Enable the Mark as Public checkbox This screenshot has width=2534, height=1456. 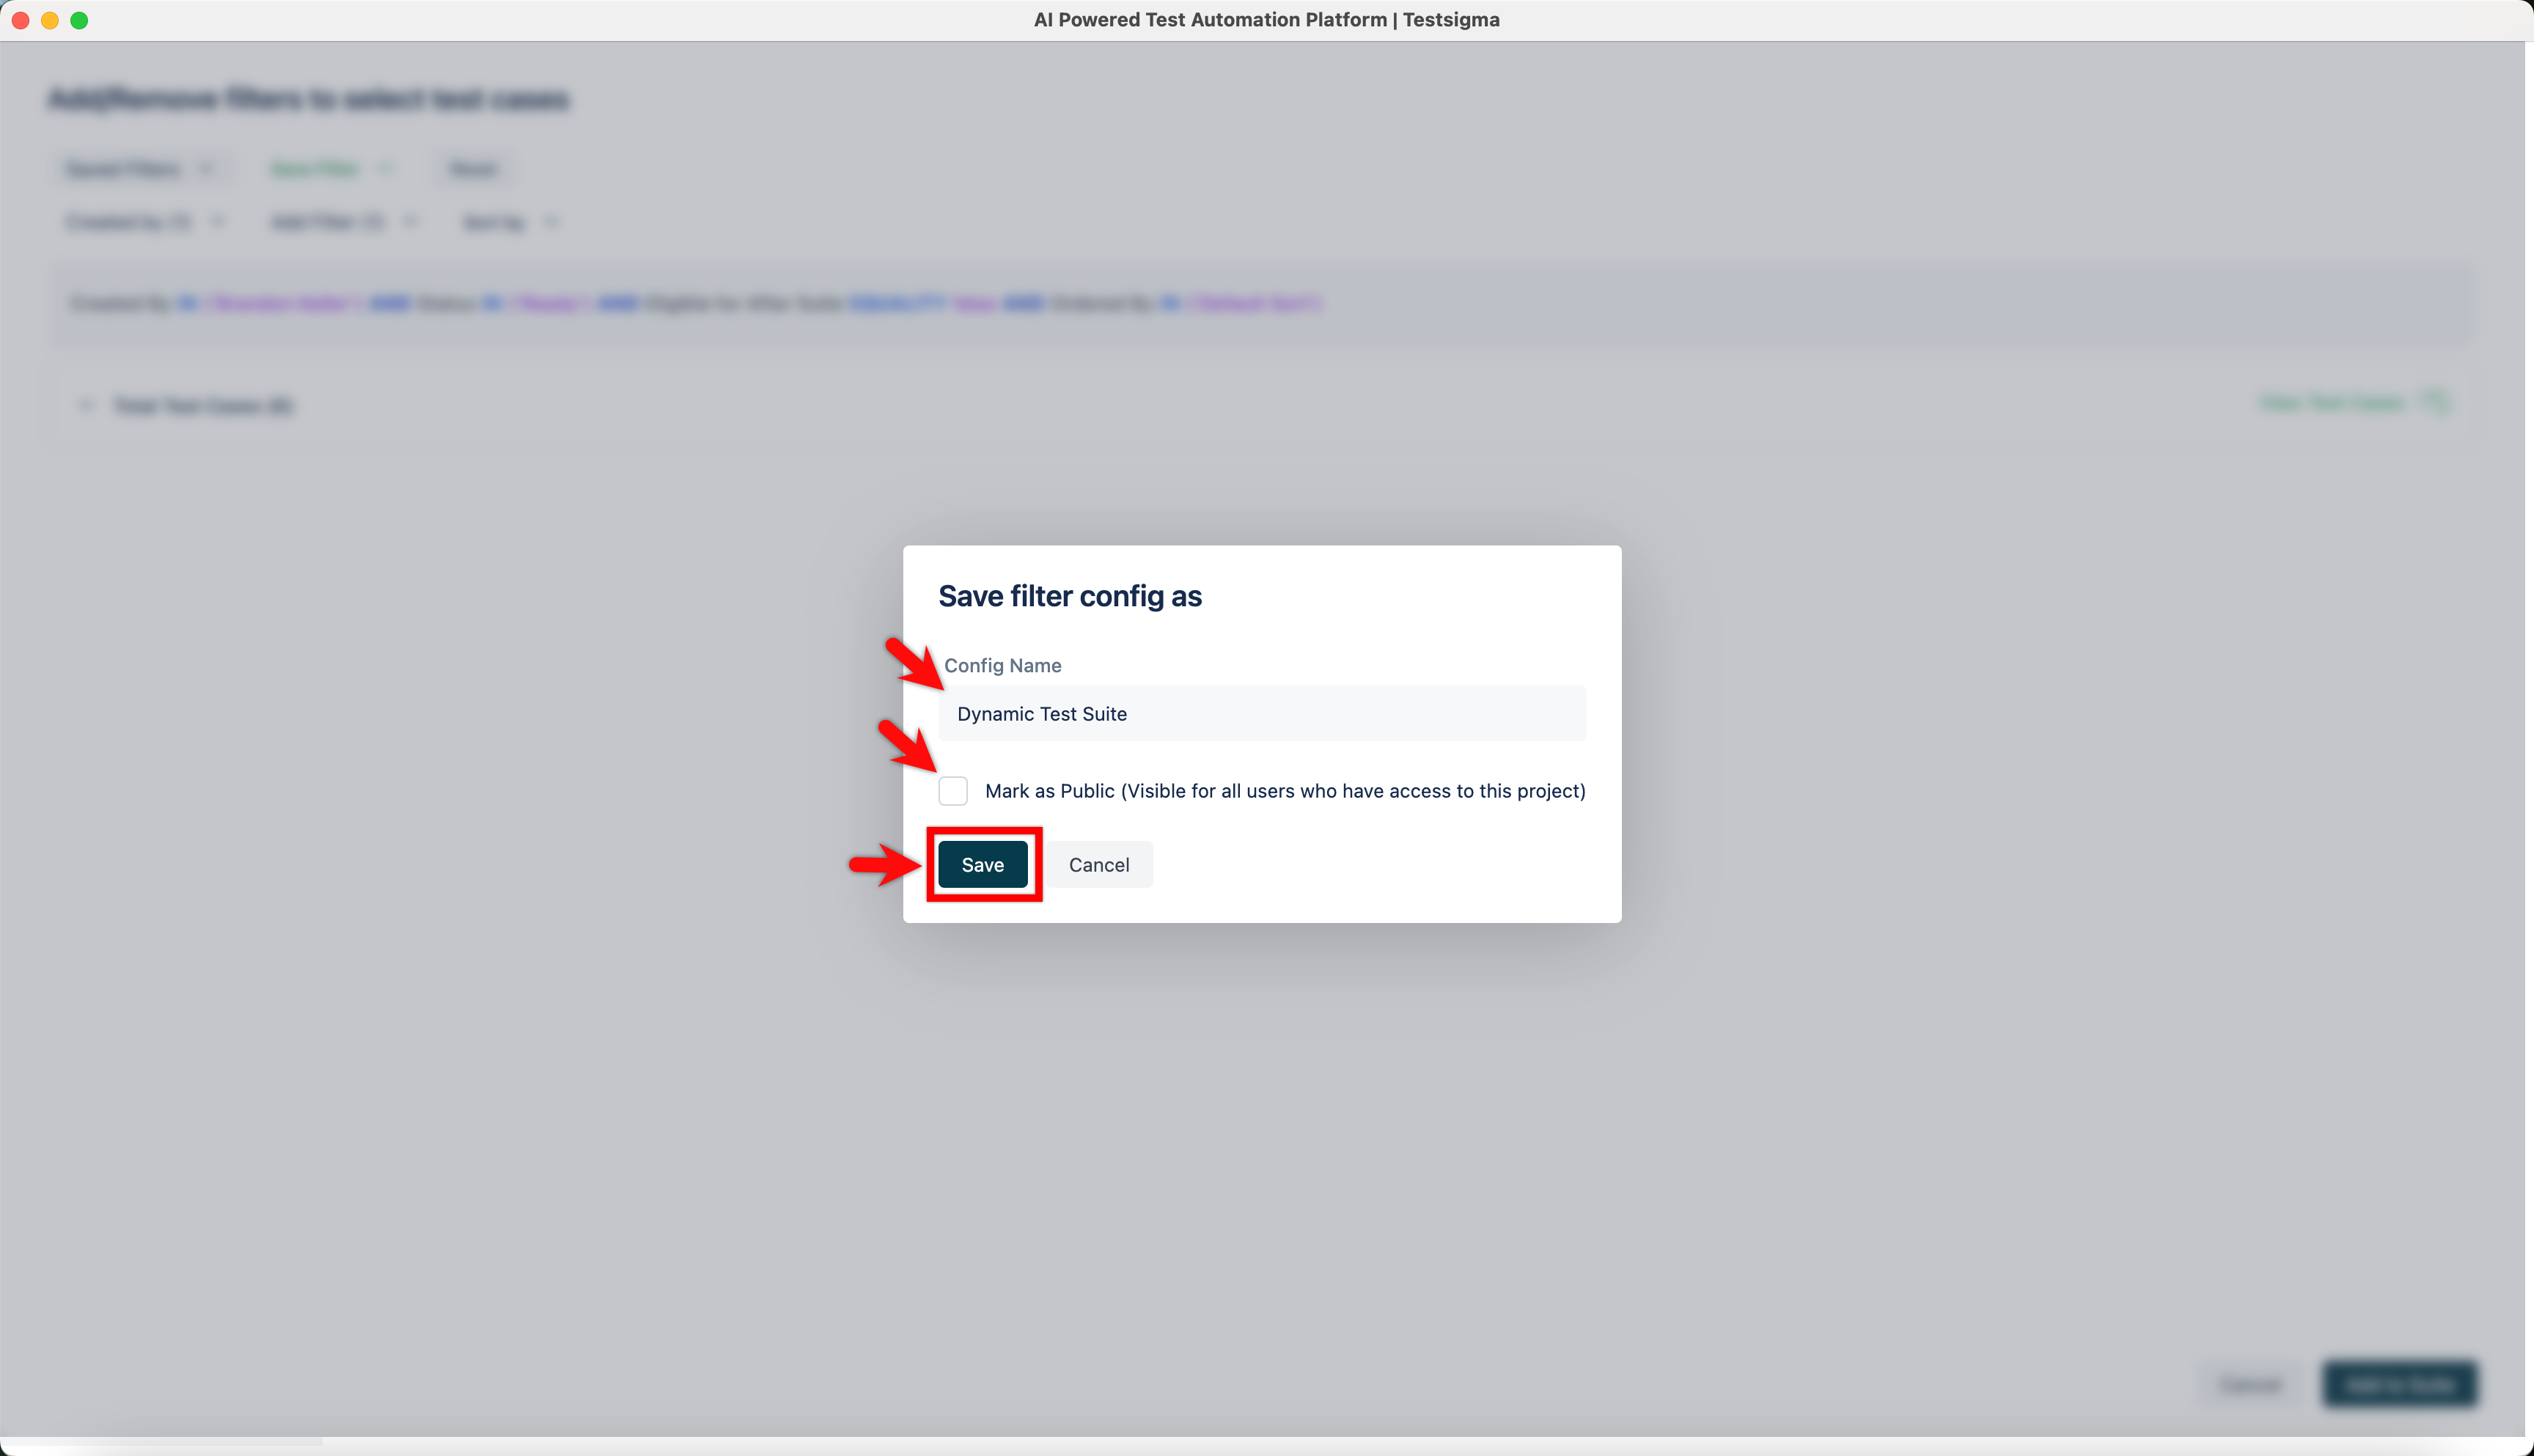pos(953,790)
